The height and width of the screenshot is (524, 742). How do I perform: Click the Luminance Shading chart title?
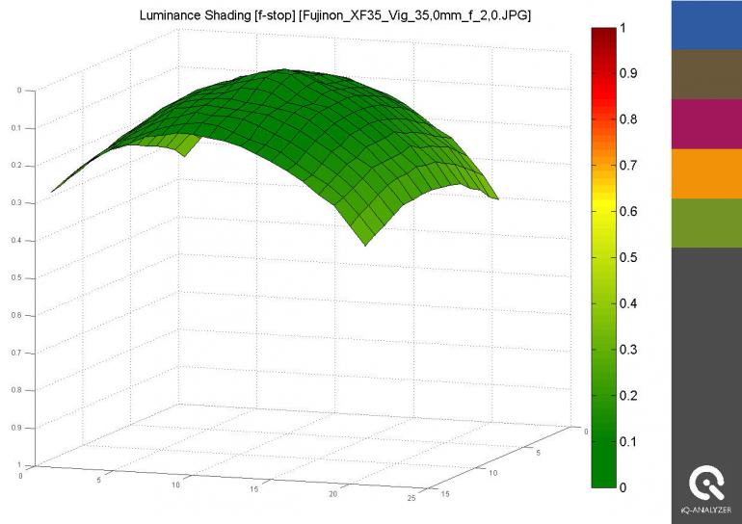click(x=335, y=15)
